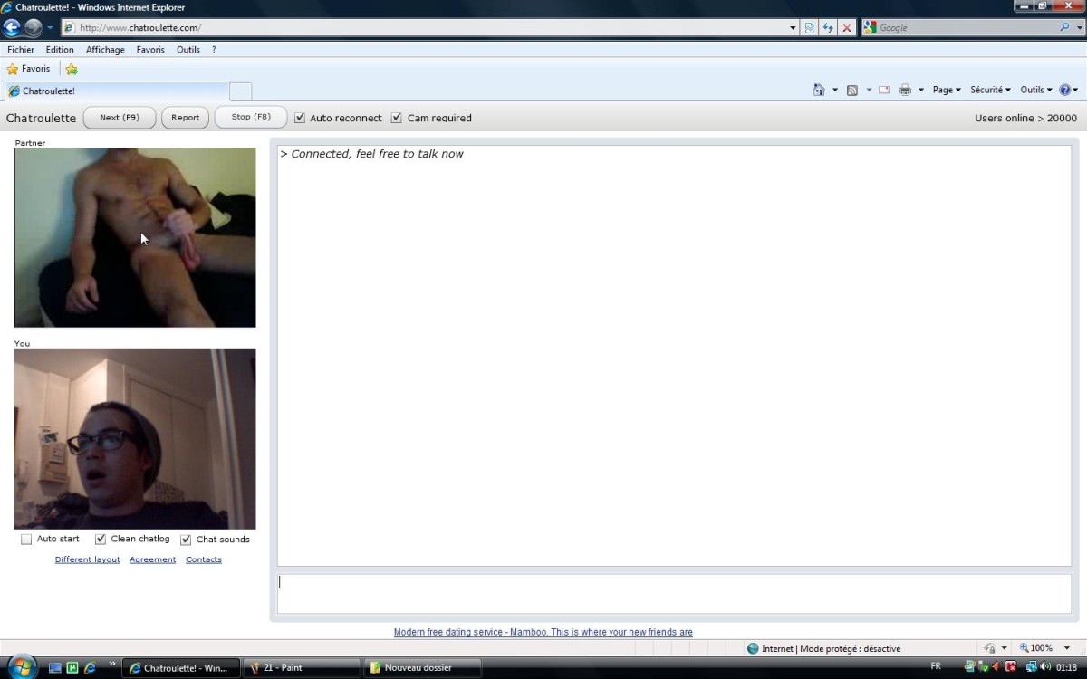Screen dimensions: 1087x679
Task: Open the command bar Outils dropdown
Action: (1035, 90)
